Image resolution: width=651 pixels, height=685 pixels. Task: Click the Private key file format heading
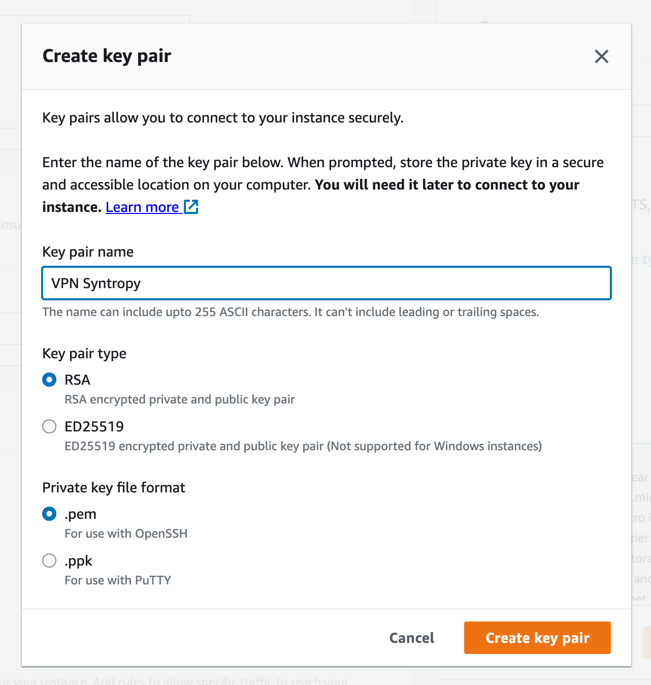[114, 488]
